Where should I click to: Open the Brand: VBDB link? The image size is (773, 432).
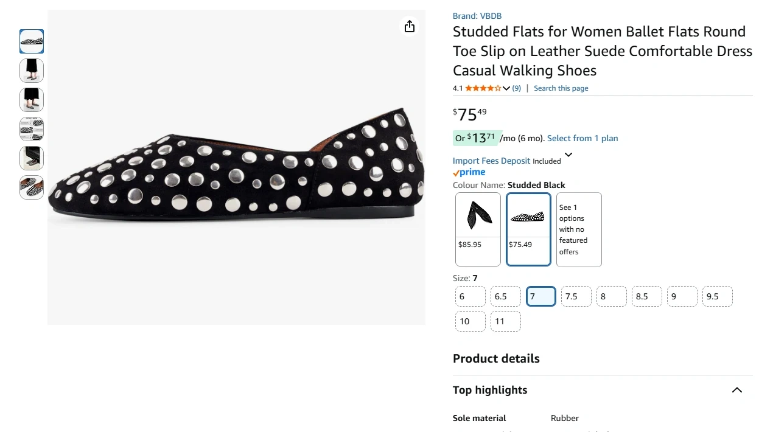point(477,16)
